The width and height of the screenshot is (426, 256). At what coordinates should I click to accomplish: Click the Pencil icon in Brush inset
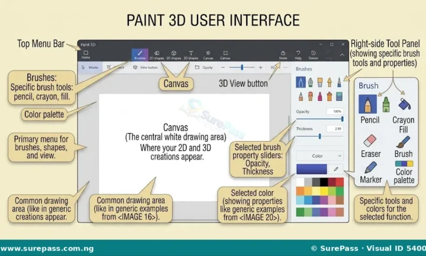pyautogui.click(x=367, y=104)
